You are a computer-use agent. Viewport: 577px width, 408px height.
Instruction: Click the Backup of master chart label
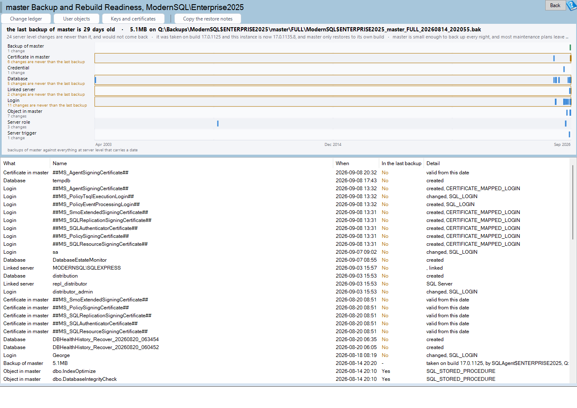[x=26, y=46]
